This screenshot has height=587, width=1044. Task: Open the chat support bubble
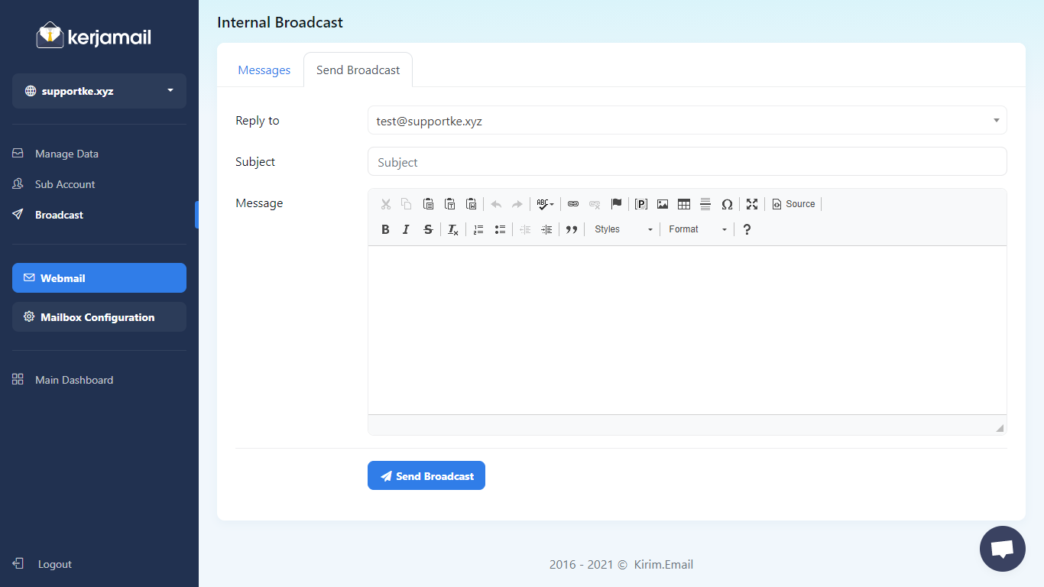[1003, 549]
